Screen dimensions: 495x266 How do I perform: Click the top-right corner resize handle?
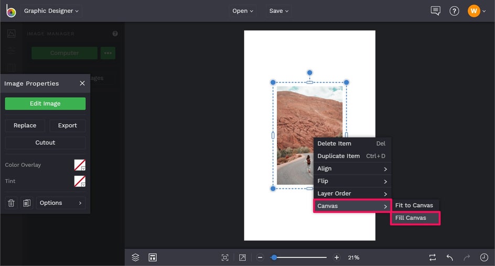click(x=346, y=83)
